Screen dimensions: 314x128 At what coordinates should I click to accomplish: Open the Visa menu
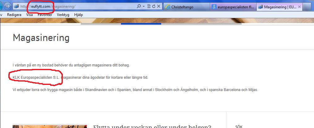[x=29, y=15]
